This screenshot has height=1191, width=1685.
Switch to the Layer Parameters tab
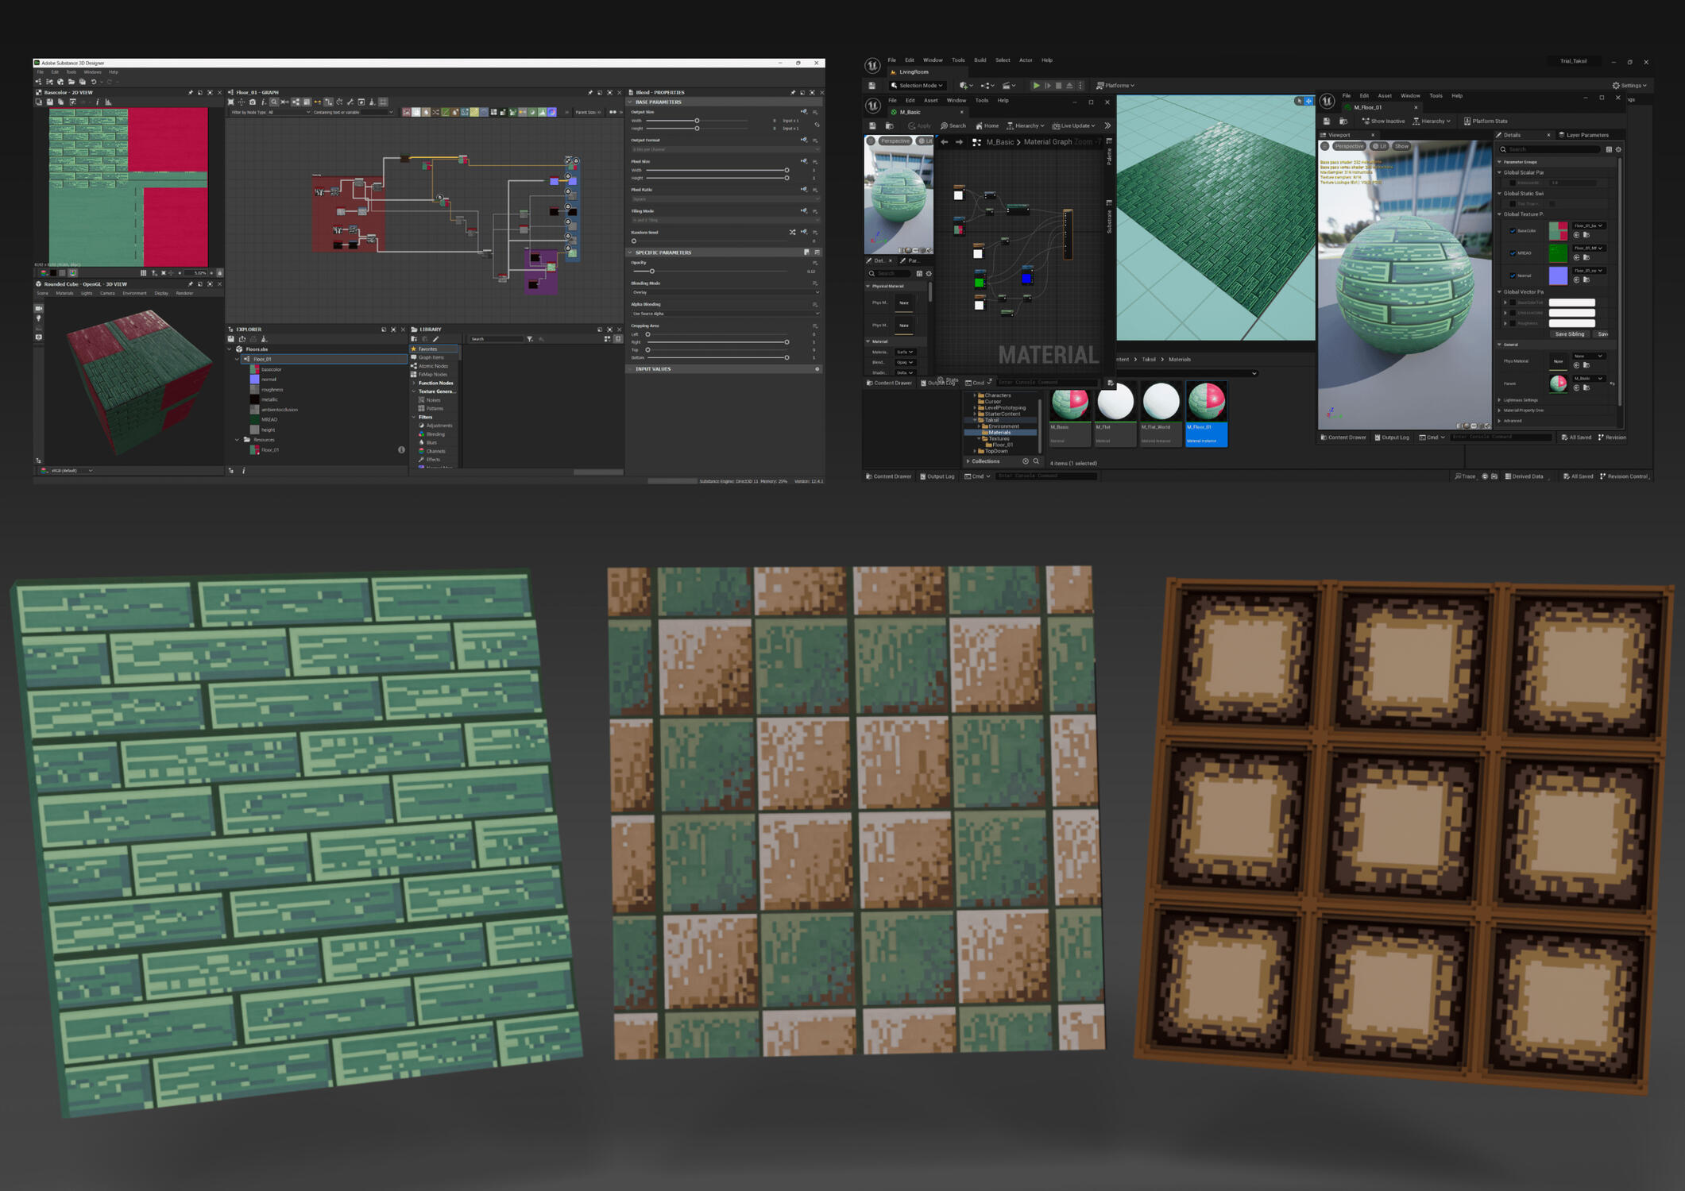pos(1586,135)
